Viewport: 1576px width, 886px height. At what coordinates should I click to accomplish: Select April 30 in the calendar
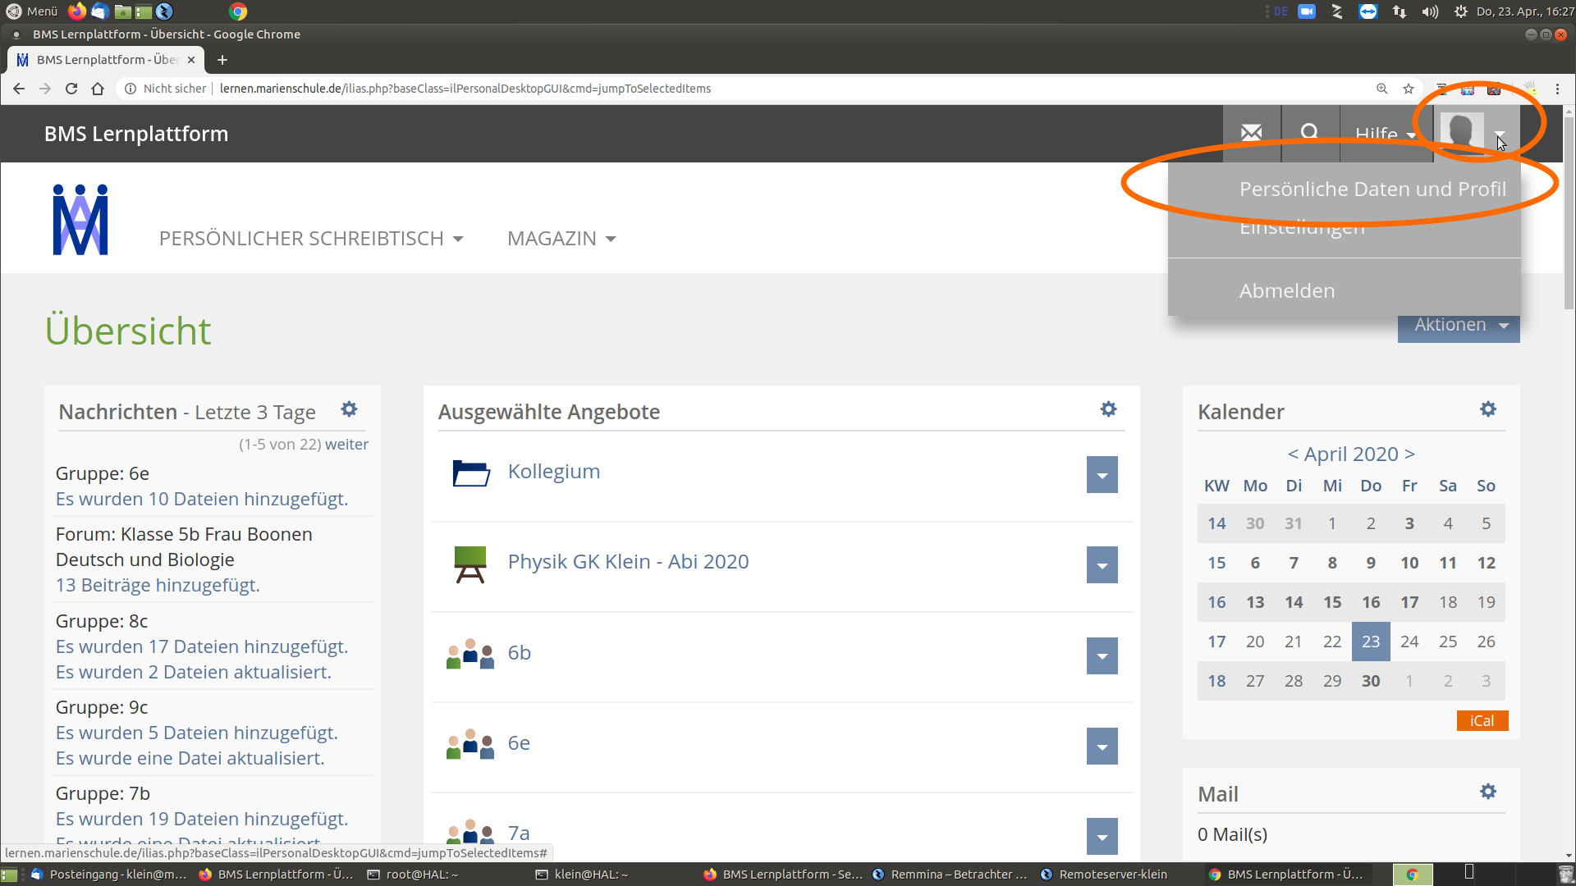pyautogui.click(x=1370, y=681)
